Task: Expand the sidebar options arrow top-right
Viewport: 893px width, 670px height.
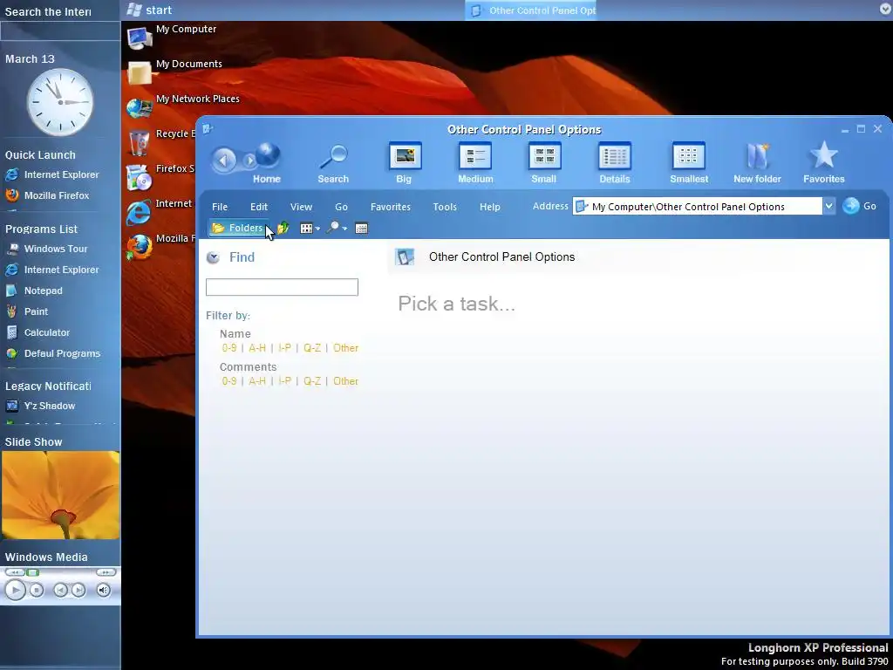Action: tap(886, 9)
